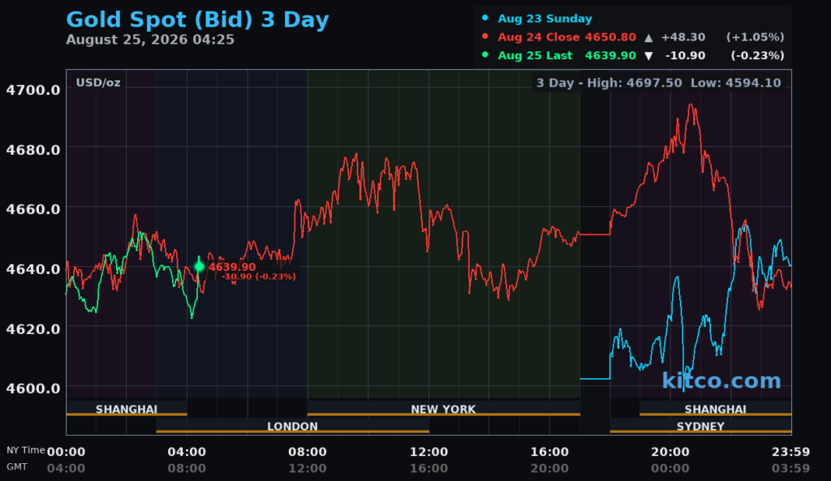Screen dimensions: 831x481
Task: Click the (-0.23%) percent in legend
Action: [757, 56]
